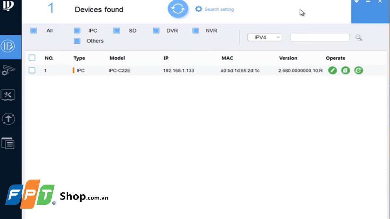Click green details icon for IPC-C22E row
Viewport: 390px width, 219px height.
pos(345,70)
